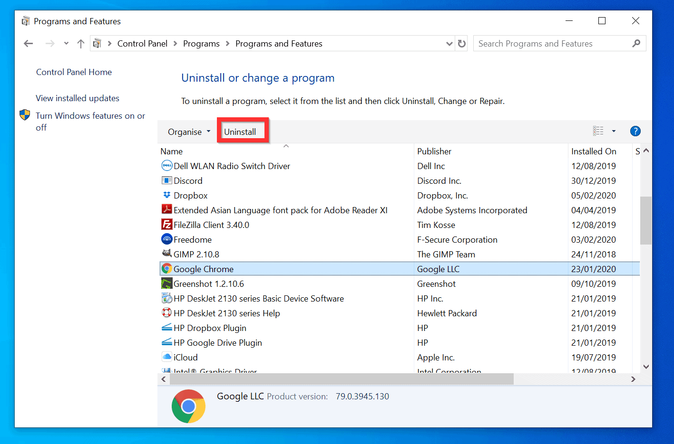Click the install date 19/07/2019
674x444 pixels.
coord(593,358)
